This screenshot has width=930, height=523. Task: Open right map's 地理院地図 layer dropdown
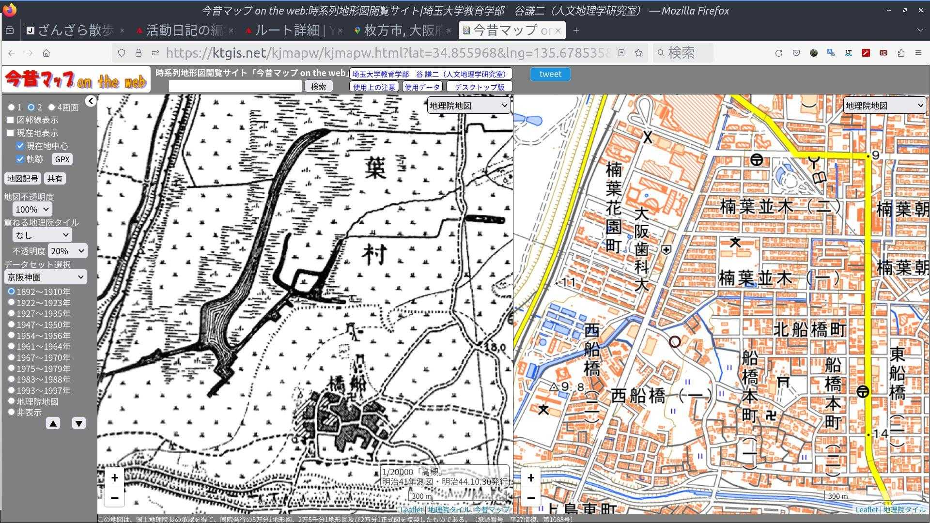pyautogui.click(x=884, y=106)
